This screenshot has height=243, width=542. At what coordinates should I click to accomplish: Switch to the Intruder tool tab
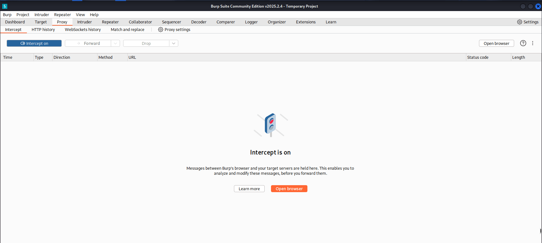[x=85, y=22]
